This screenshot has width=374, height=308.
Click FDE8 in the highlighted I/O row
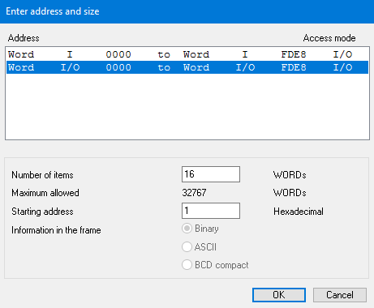(x=294, y=67)
